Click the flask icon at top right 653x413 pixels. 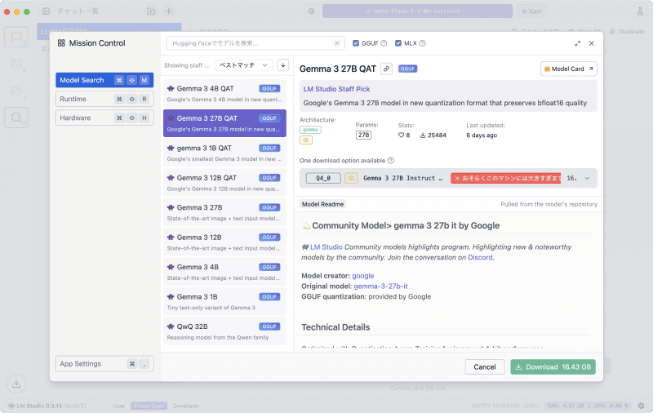[640, 11]
